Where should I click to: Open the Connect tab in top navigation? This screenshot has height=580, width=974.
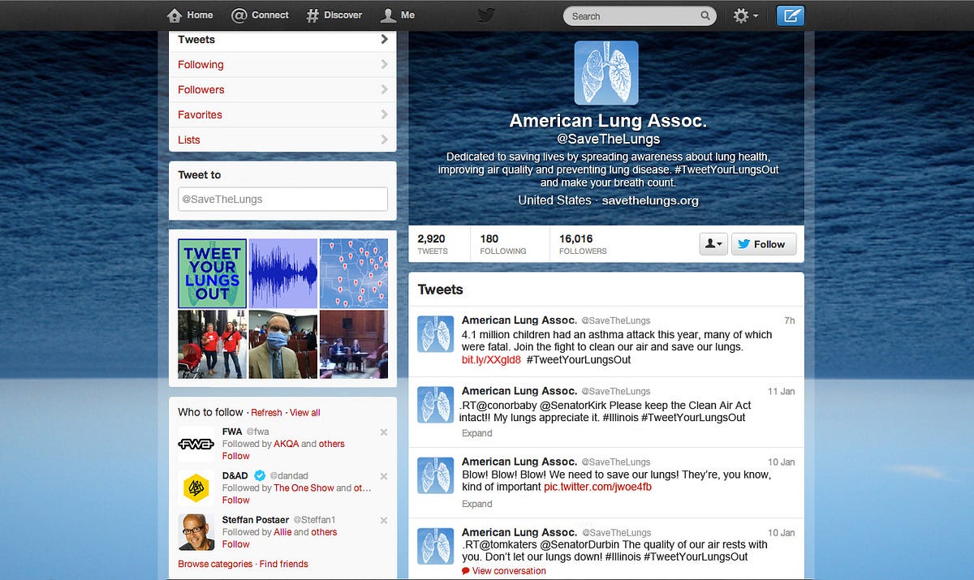tap(260, 15)
